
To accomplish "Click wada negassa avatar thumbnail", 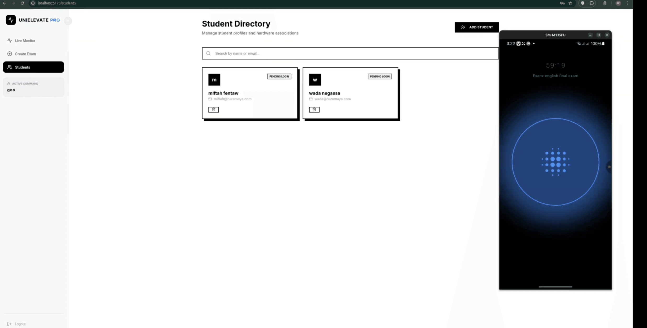I will pyautogui.click(x=315, y=80).
